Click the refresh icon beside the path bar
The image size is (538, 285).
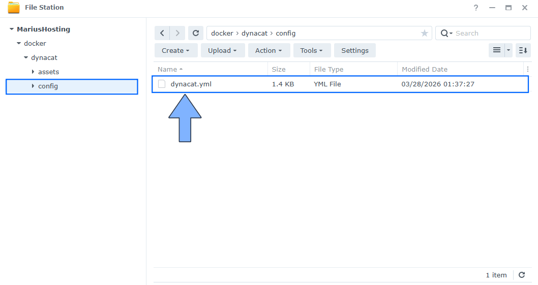pyautogui.click(x=196, y=33)
